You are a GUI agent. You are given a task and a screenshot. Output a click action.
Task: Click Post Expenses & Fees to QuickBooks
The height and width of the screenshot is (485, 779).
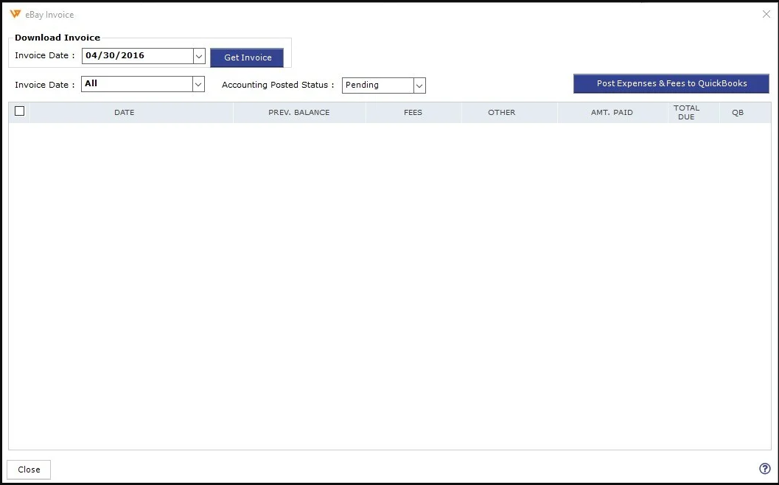(x=671, y=84)
